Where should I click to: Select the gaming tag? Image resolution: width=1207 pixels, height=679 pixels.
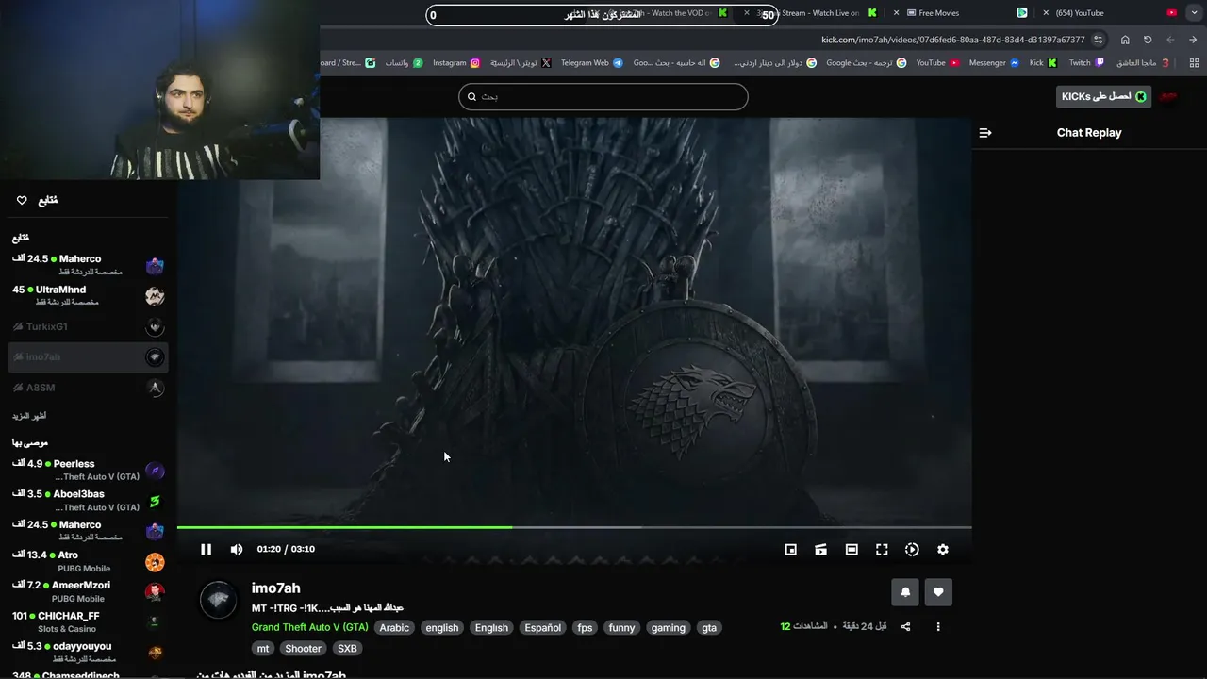click(x=668, y=628)
